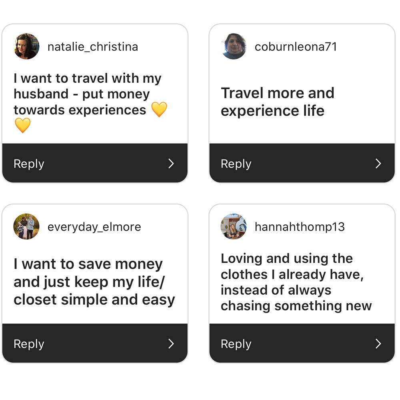This screenshot has width=400, height=400.
Task: Open the coburnleona71 username link
Action: click(x=296, y=47)
